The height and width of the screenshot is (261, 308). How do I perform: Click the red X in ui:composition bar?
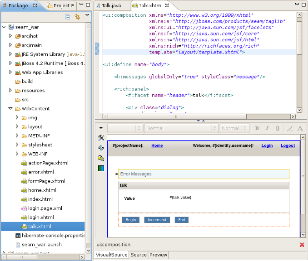[302, 245]
